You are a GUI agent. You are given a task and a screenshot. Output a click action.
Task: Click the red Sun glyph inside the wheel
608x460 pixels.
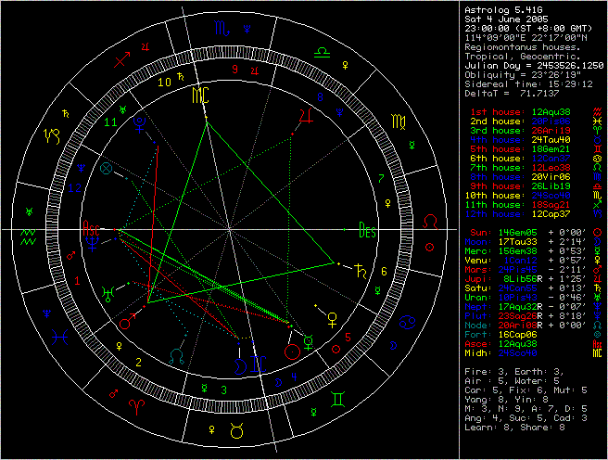(x=294, y=350)
